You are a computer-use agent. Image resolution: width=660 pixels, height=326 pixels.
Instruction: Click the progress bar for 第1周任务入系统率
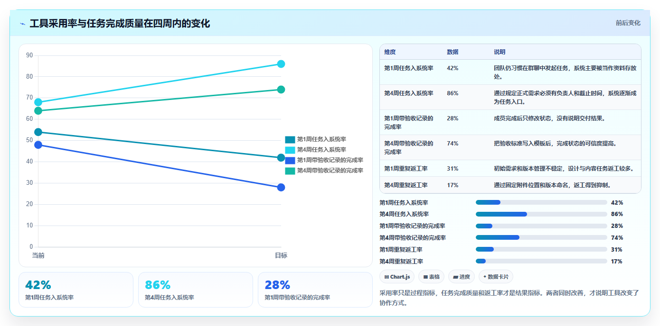pos(541,202)
